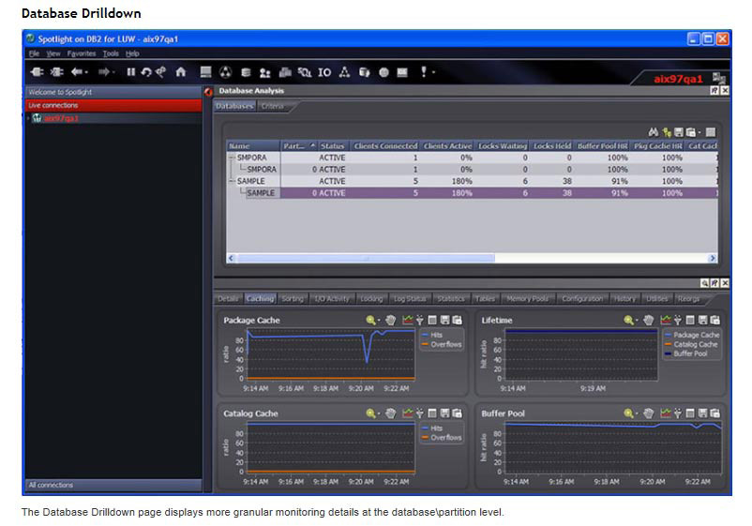Sort by Buffer Pool HR column header
Image resolution: width=752 pixels, height=526 pixels.
tap(602, 145)
